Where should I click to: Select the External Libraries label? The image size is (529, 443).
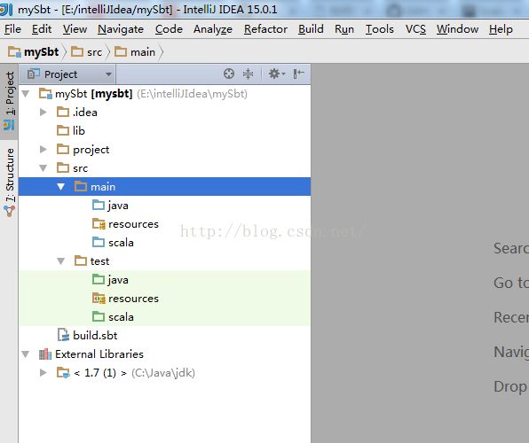coord(99,354)
